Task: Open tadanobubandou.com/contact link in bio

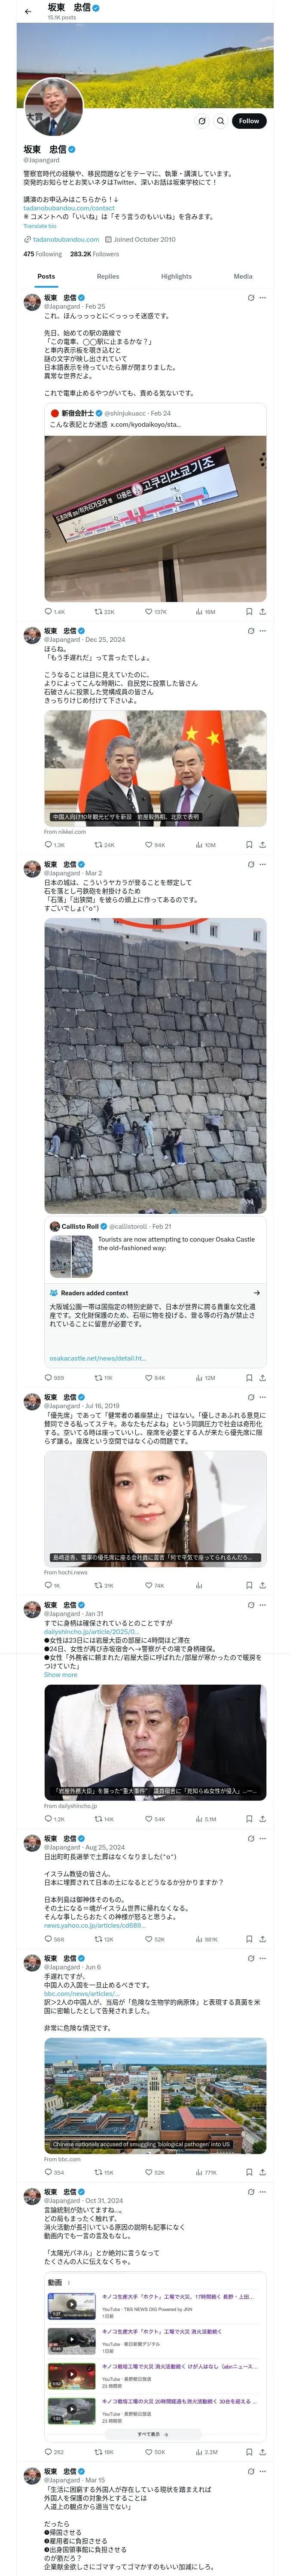Action: (69, 208)
